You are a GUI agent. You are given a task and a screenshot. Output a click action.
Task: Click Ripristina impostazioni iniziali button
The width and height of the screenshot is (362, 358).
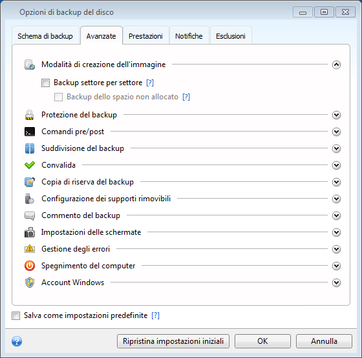tap(173, 341)
